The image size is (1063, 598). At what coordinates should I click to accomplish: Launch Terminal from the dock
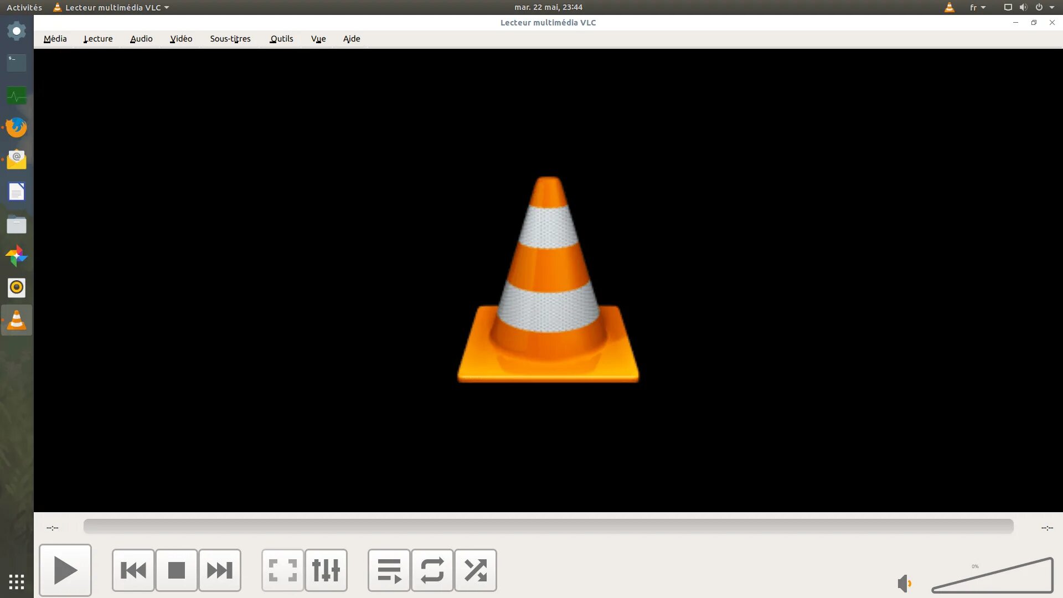[17, 63]
